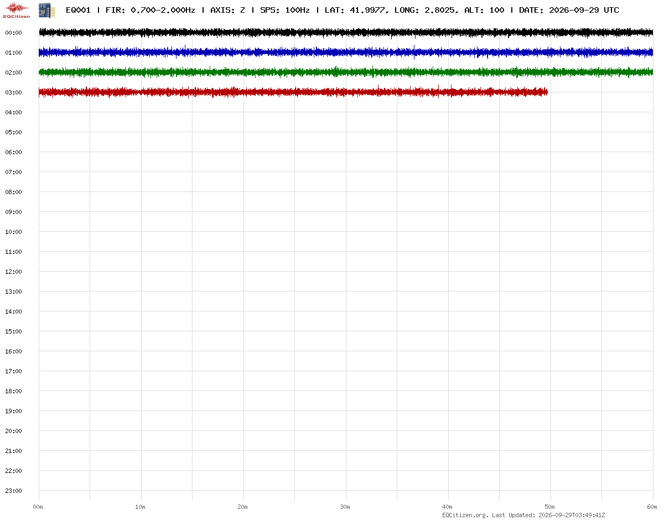664x520 pixels.
Task: Click the 00:00 hour label
Action: pos(13,33)
